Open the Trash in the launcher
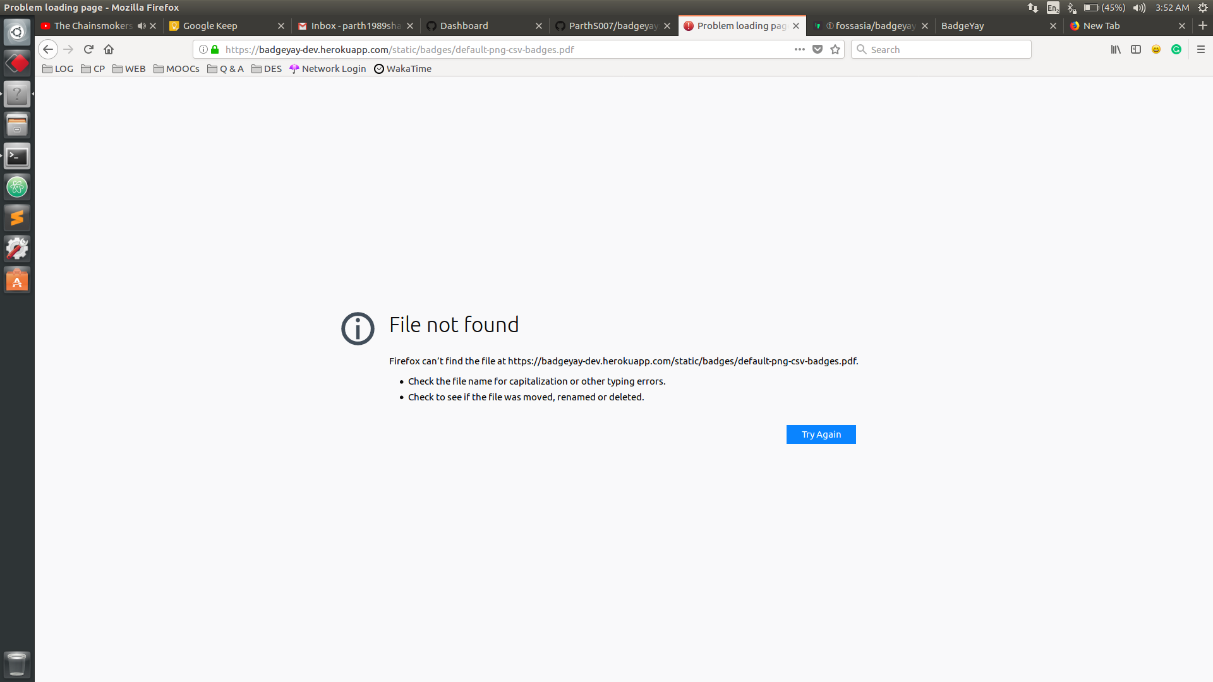This screenshot has height=682, width=1213. (x=17, y=664)
